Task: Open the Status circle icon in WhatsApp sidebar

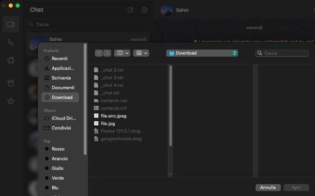Action: click(x=11, y=60)
